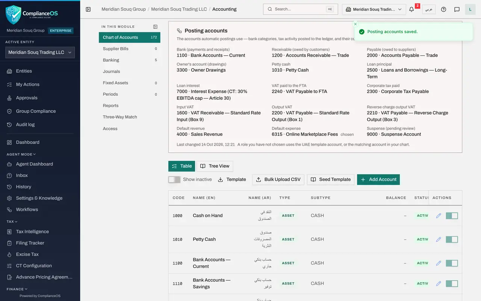The height and width of the screenshot is (301, 481).
Task: Click the Bulk Upload CSV button
Action: (278, 179)
